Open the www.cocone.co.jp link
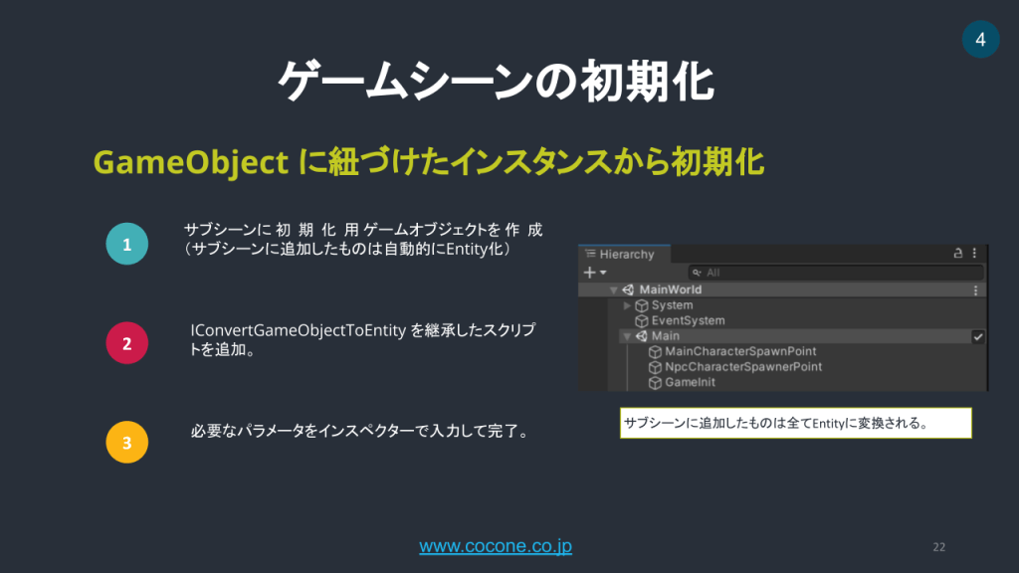 pyautogui.click(x=494, y=546)
